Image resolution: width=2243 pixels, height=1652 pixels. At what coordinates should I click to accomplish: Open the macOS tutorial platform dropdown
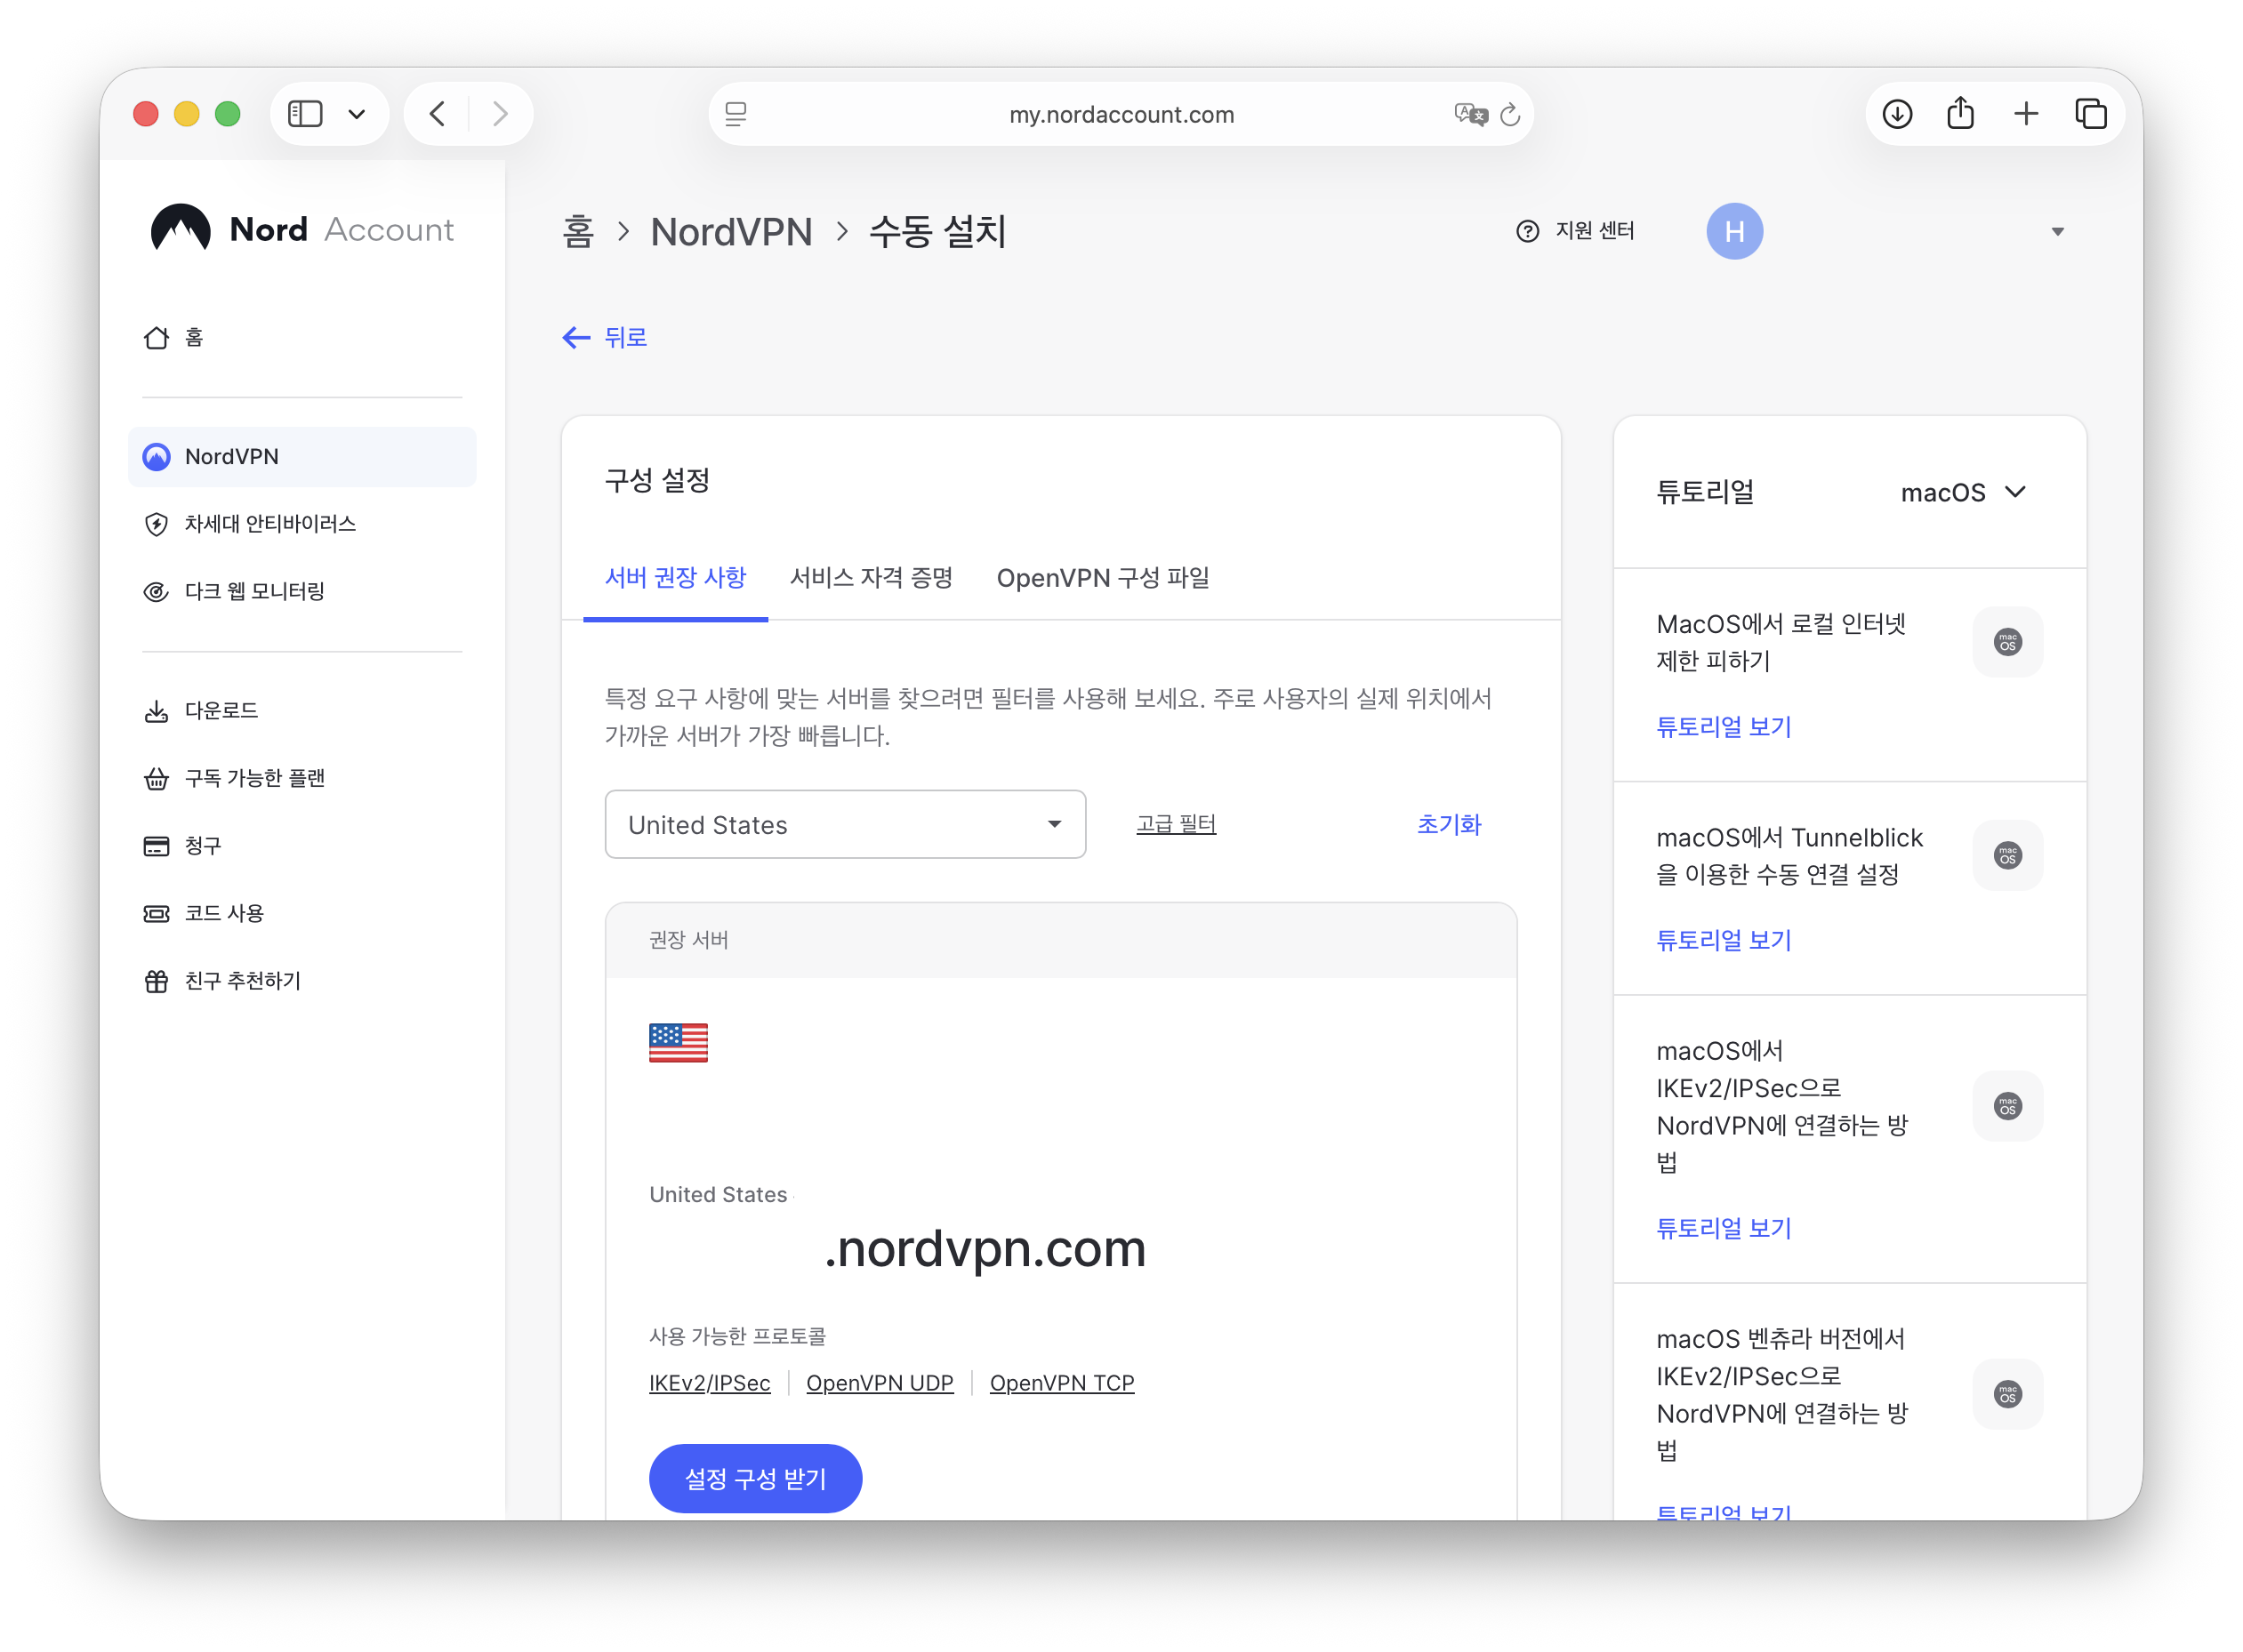(x=1963, y=492)
